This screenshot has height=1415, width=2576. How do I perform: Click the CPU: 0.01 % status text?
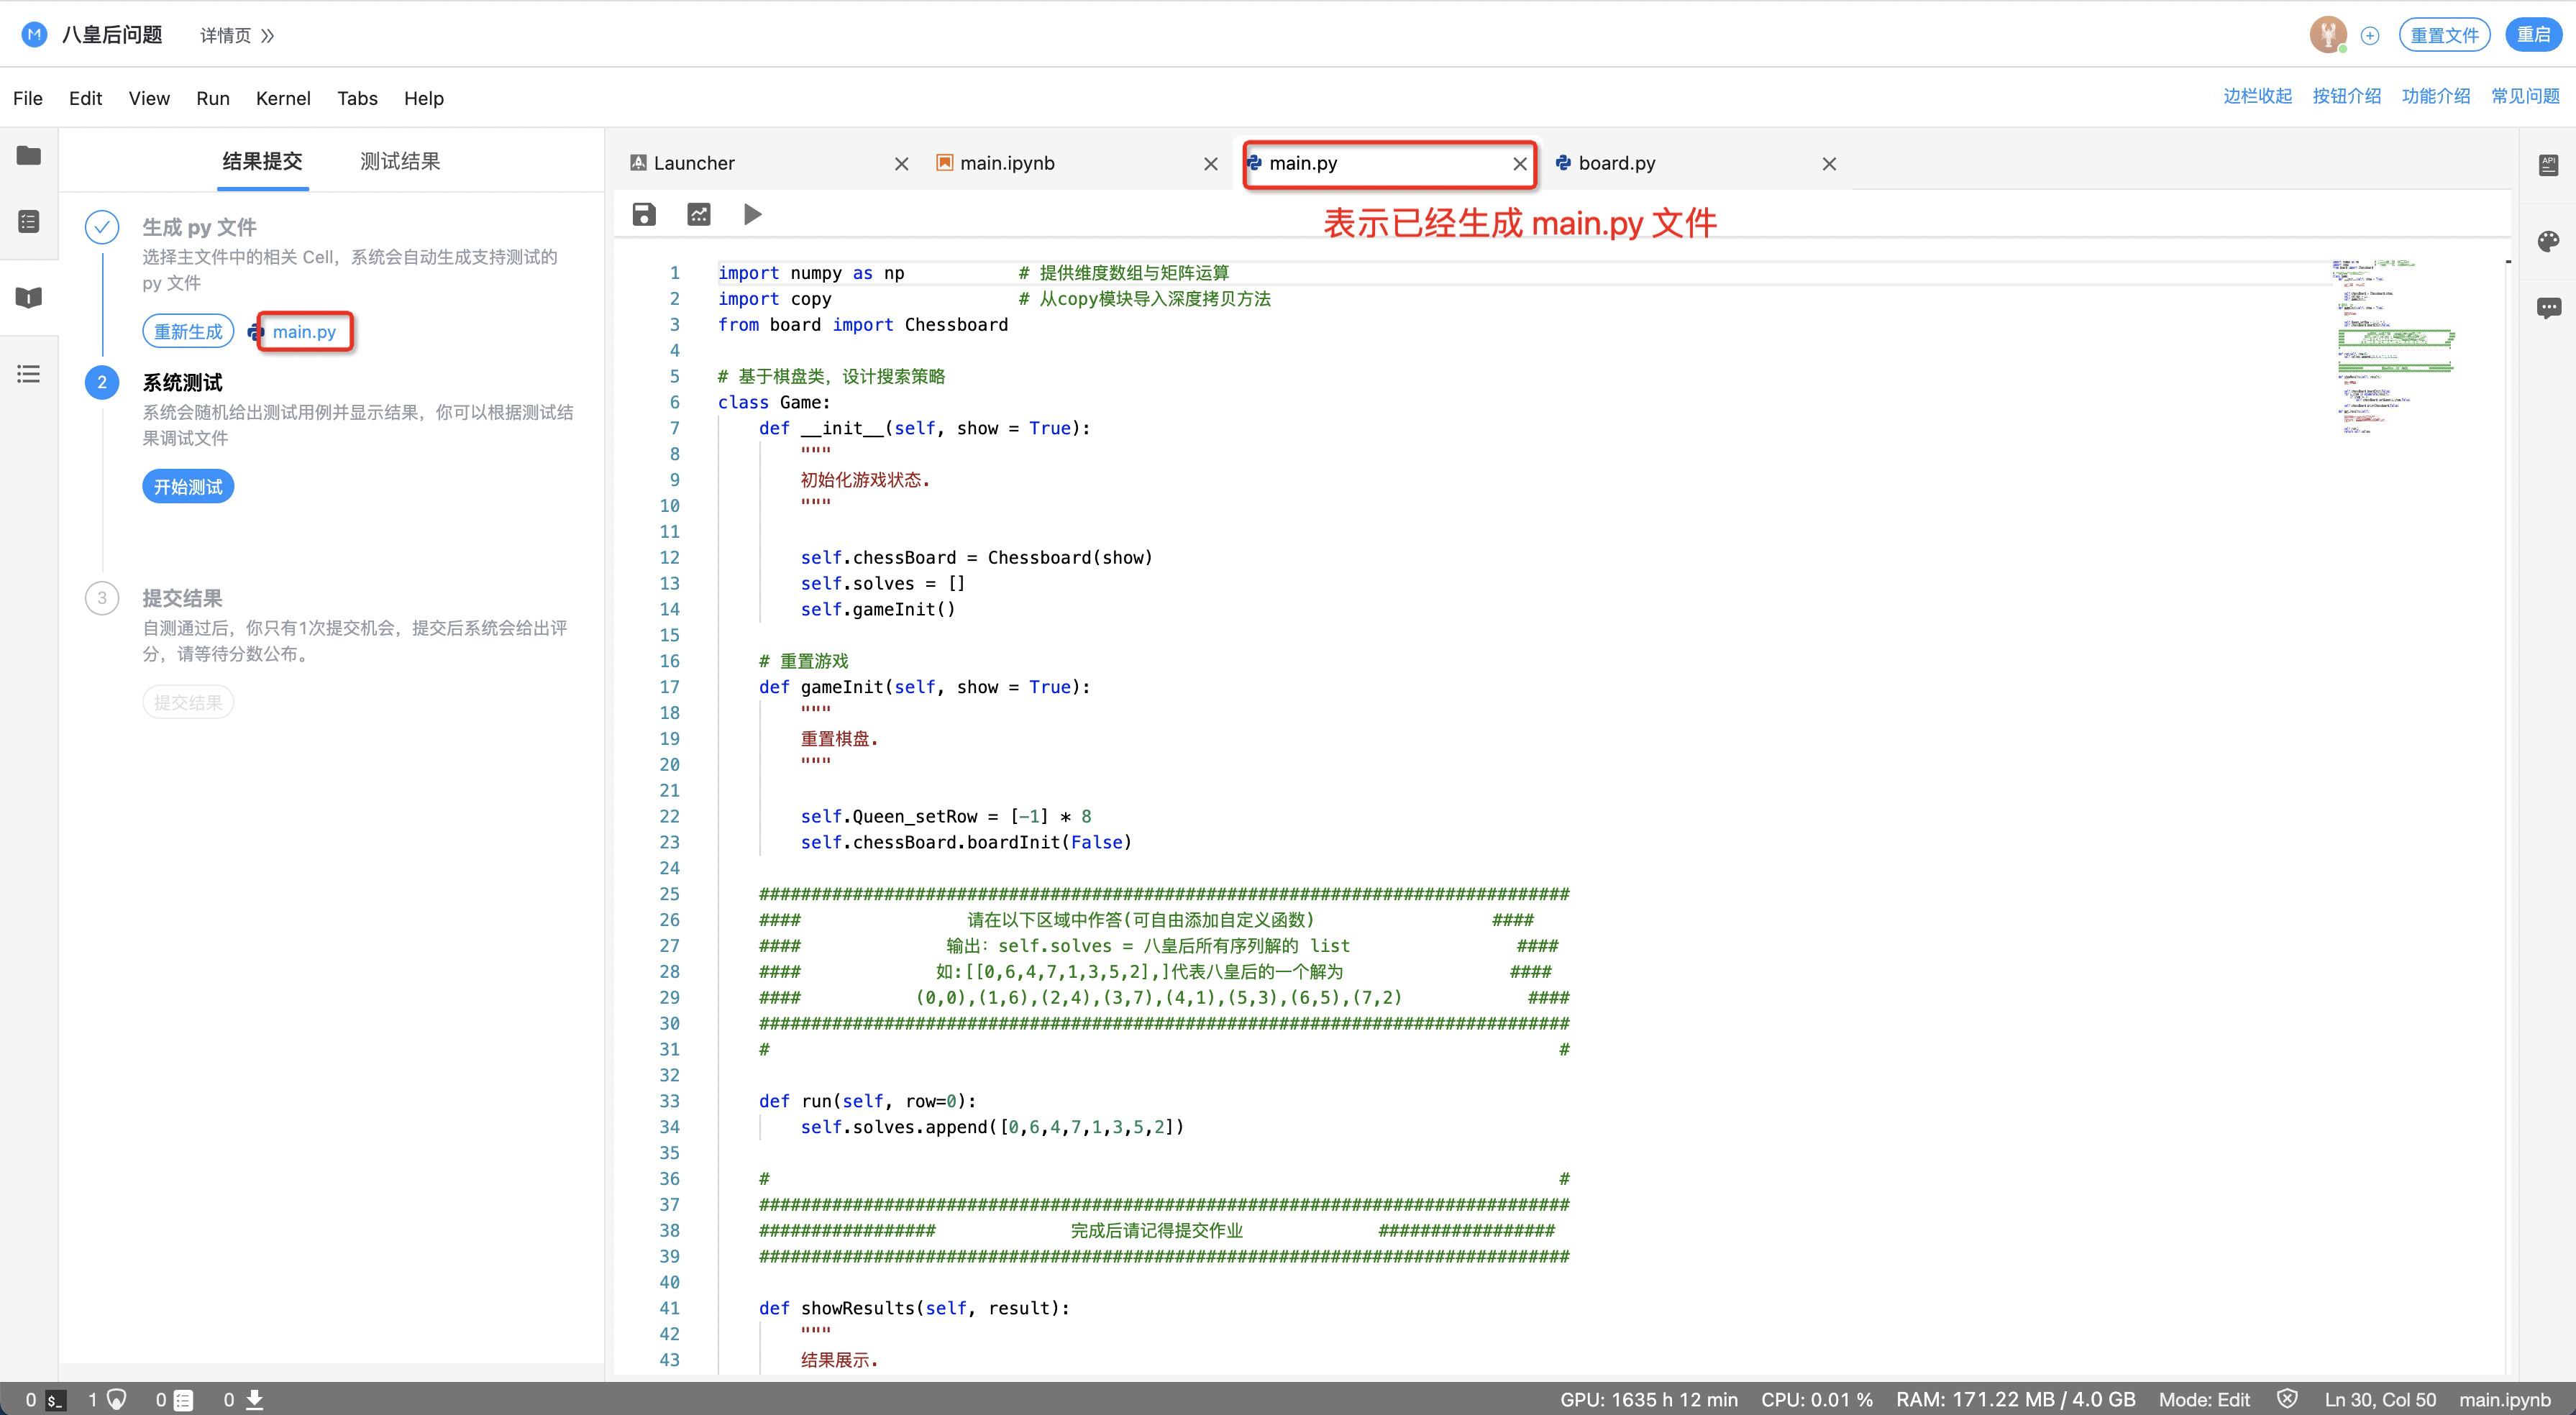1817,1400
